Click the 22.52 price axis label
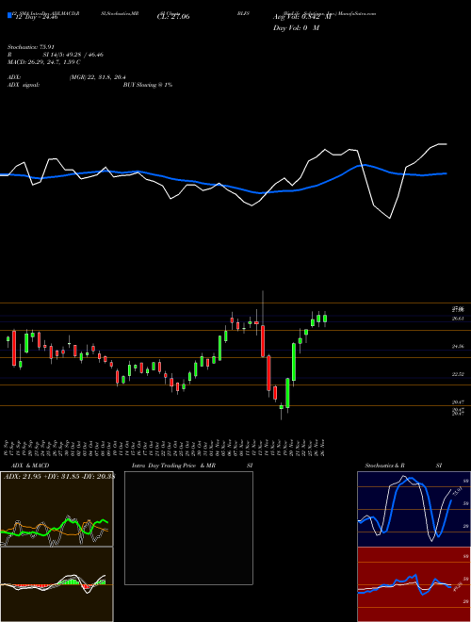 pyautogui.click(x=458, y=374)
